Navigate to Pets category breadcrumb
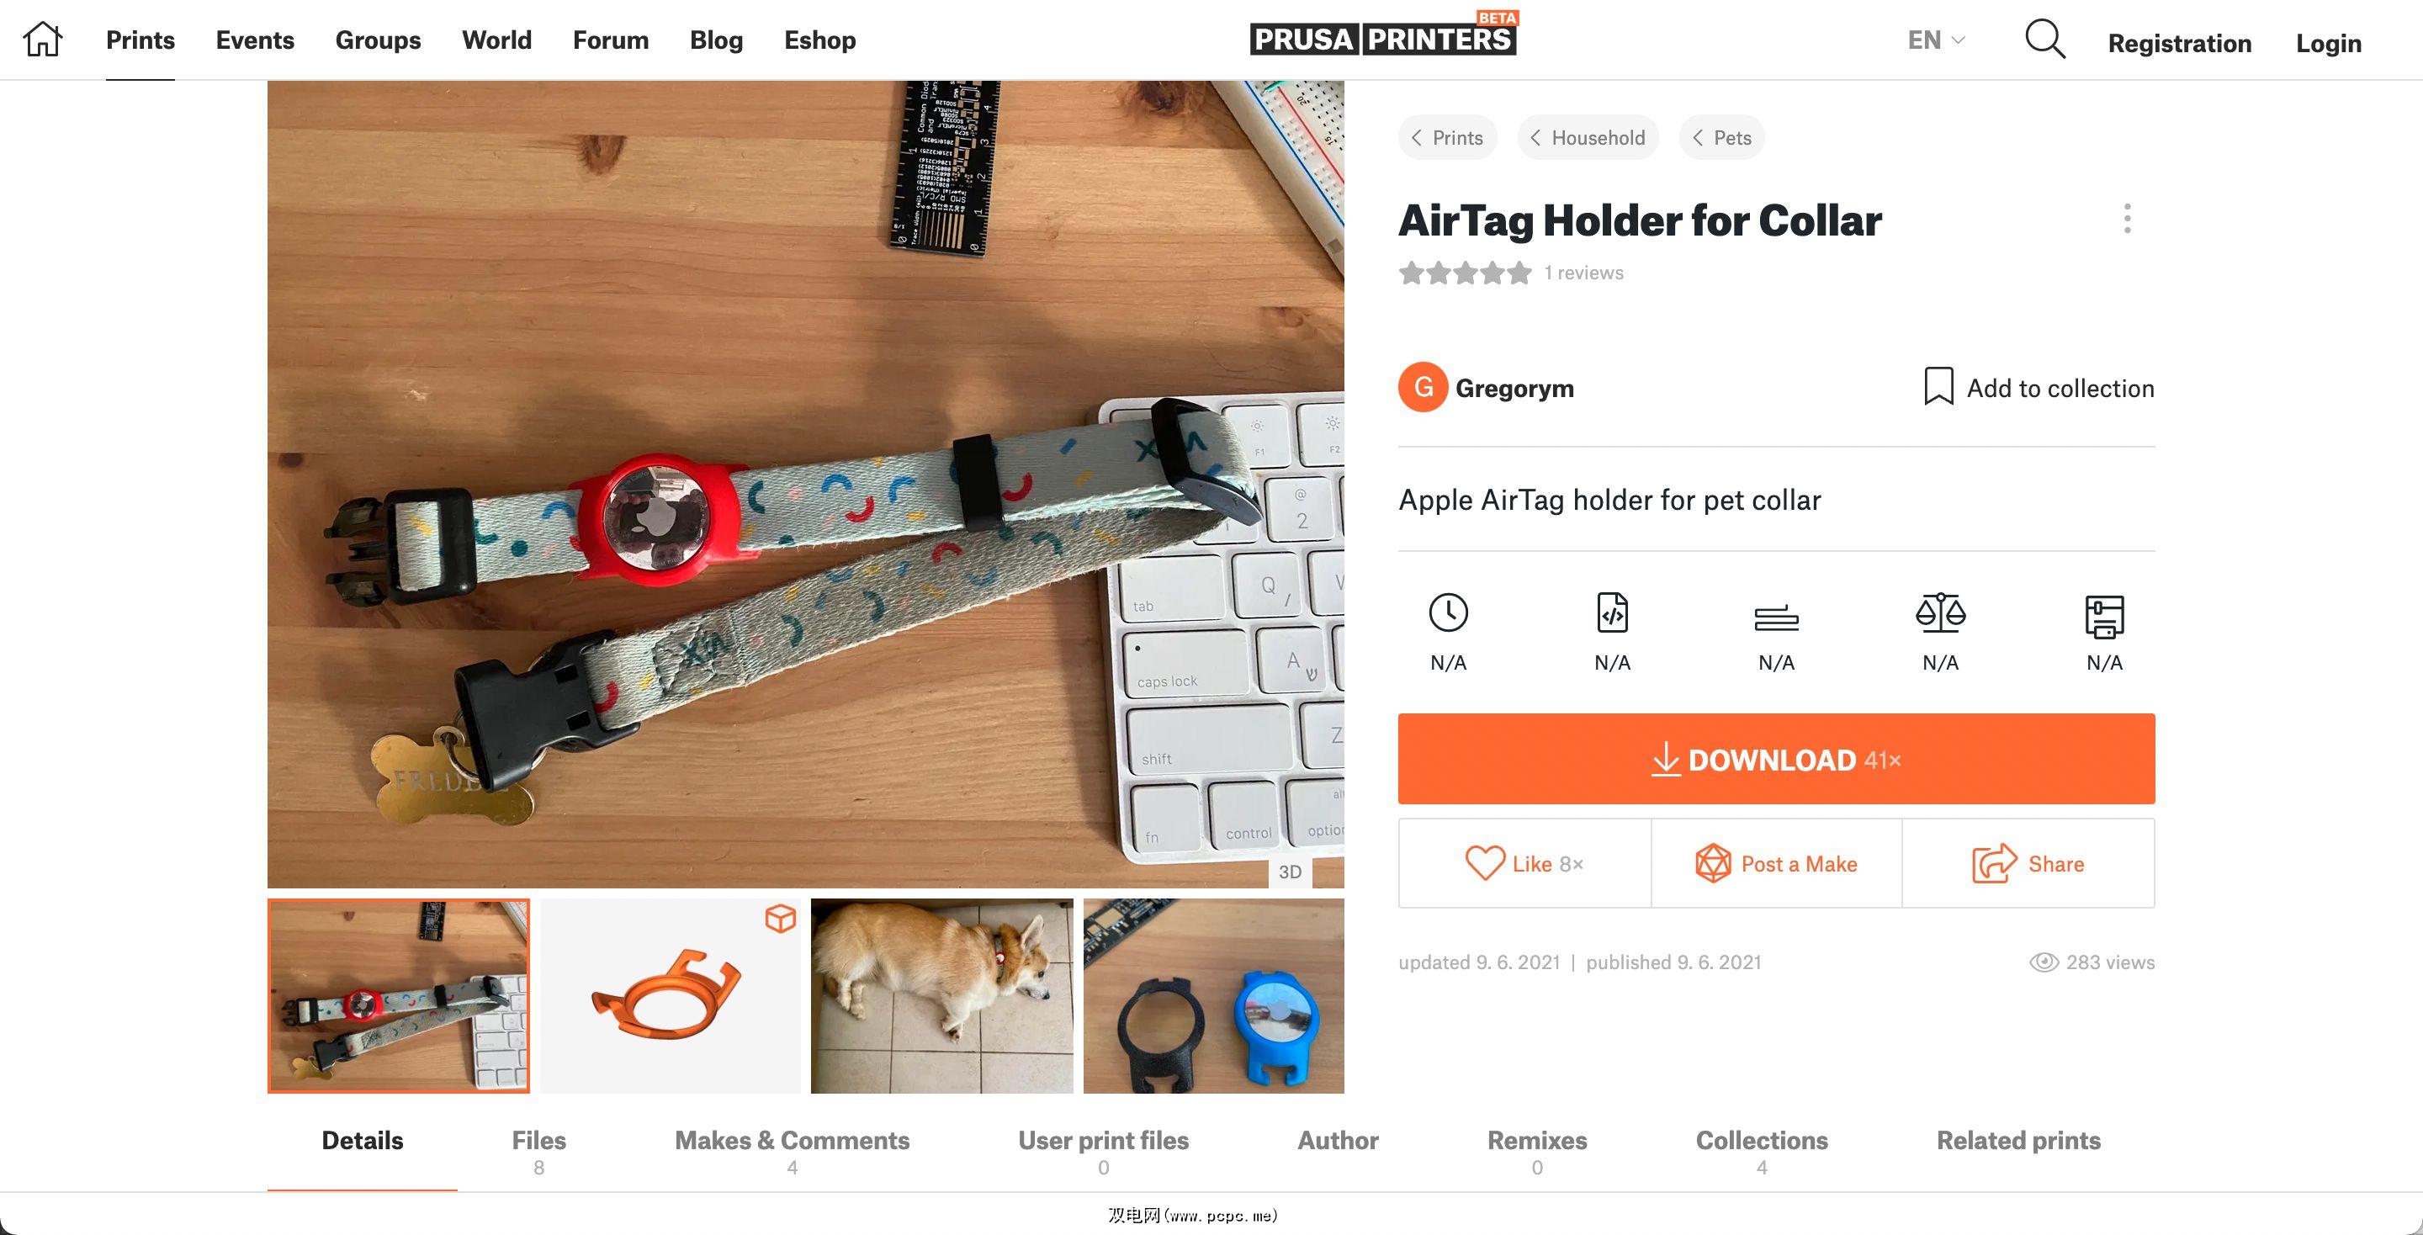Screen dimensions: 2423x1235 point(1721,137)
